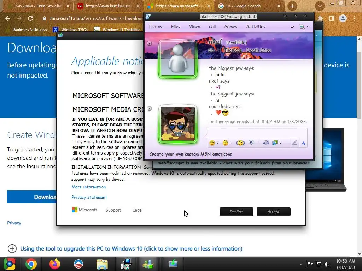Switch to the last.fm browser tab
Viewport: 362px width, 271px height.
(x=109, y=6)
